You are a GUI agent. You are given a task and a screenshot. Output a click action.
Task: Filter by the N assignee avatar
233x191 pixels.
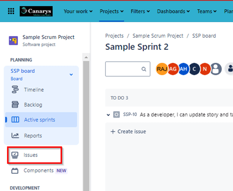tap(205, 69)
